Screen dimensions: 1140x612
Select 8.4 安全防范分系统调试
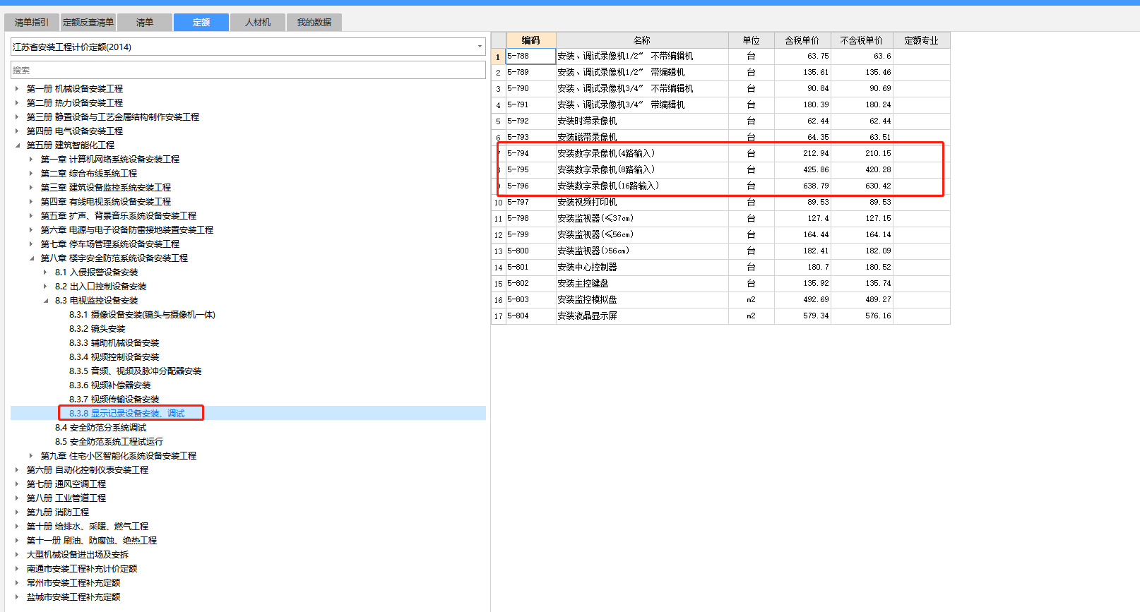point(101,428)
